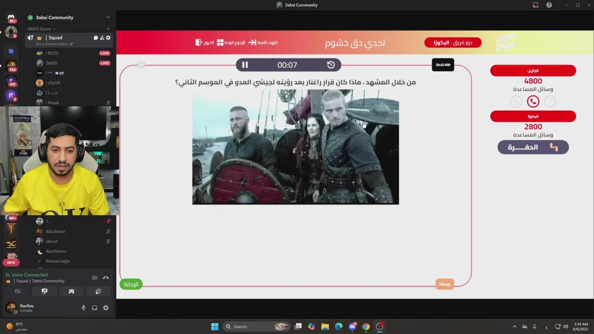Click the Windows taskbar Search box
Viewport: 594px width, 334px height.
pos(256,327)
